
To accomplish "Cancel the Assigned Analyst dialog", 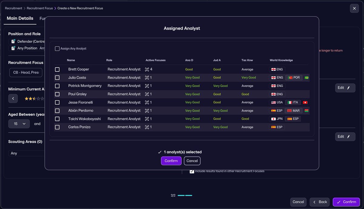I will tap(192, 161).
